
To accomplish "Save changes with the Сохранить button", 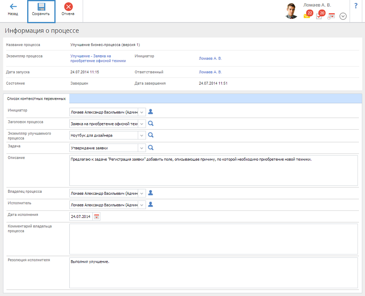I will tap(41, 10).
